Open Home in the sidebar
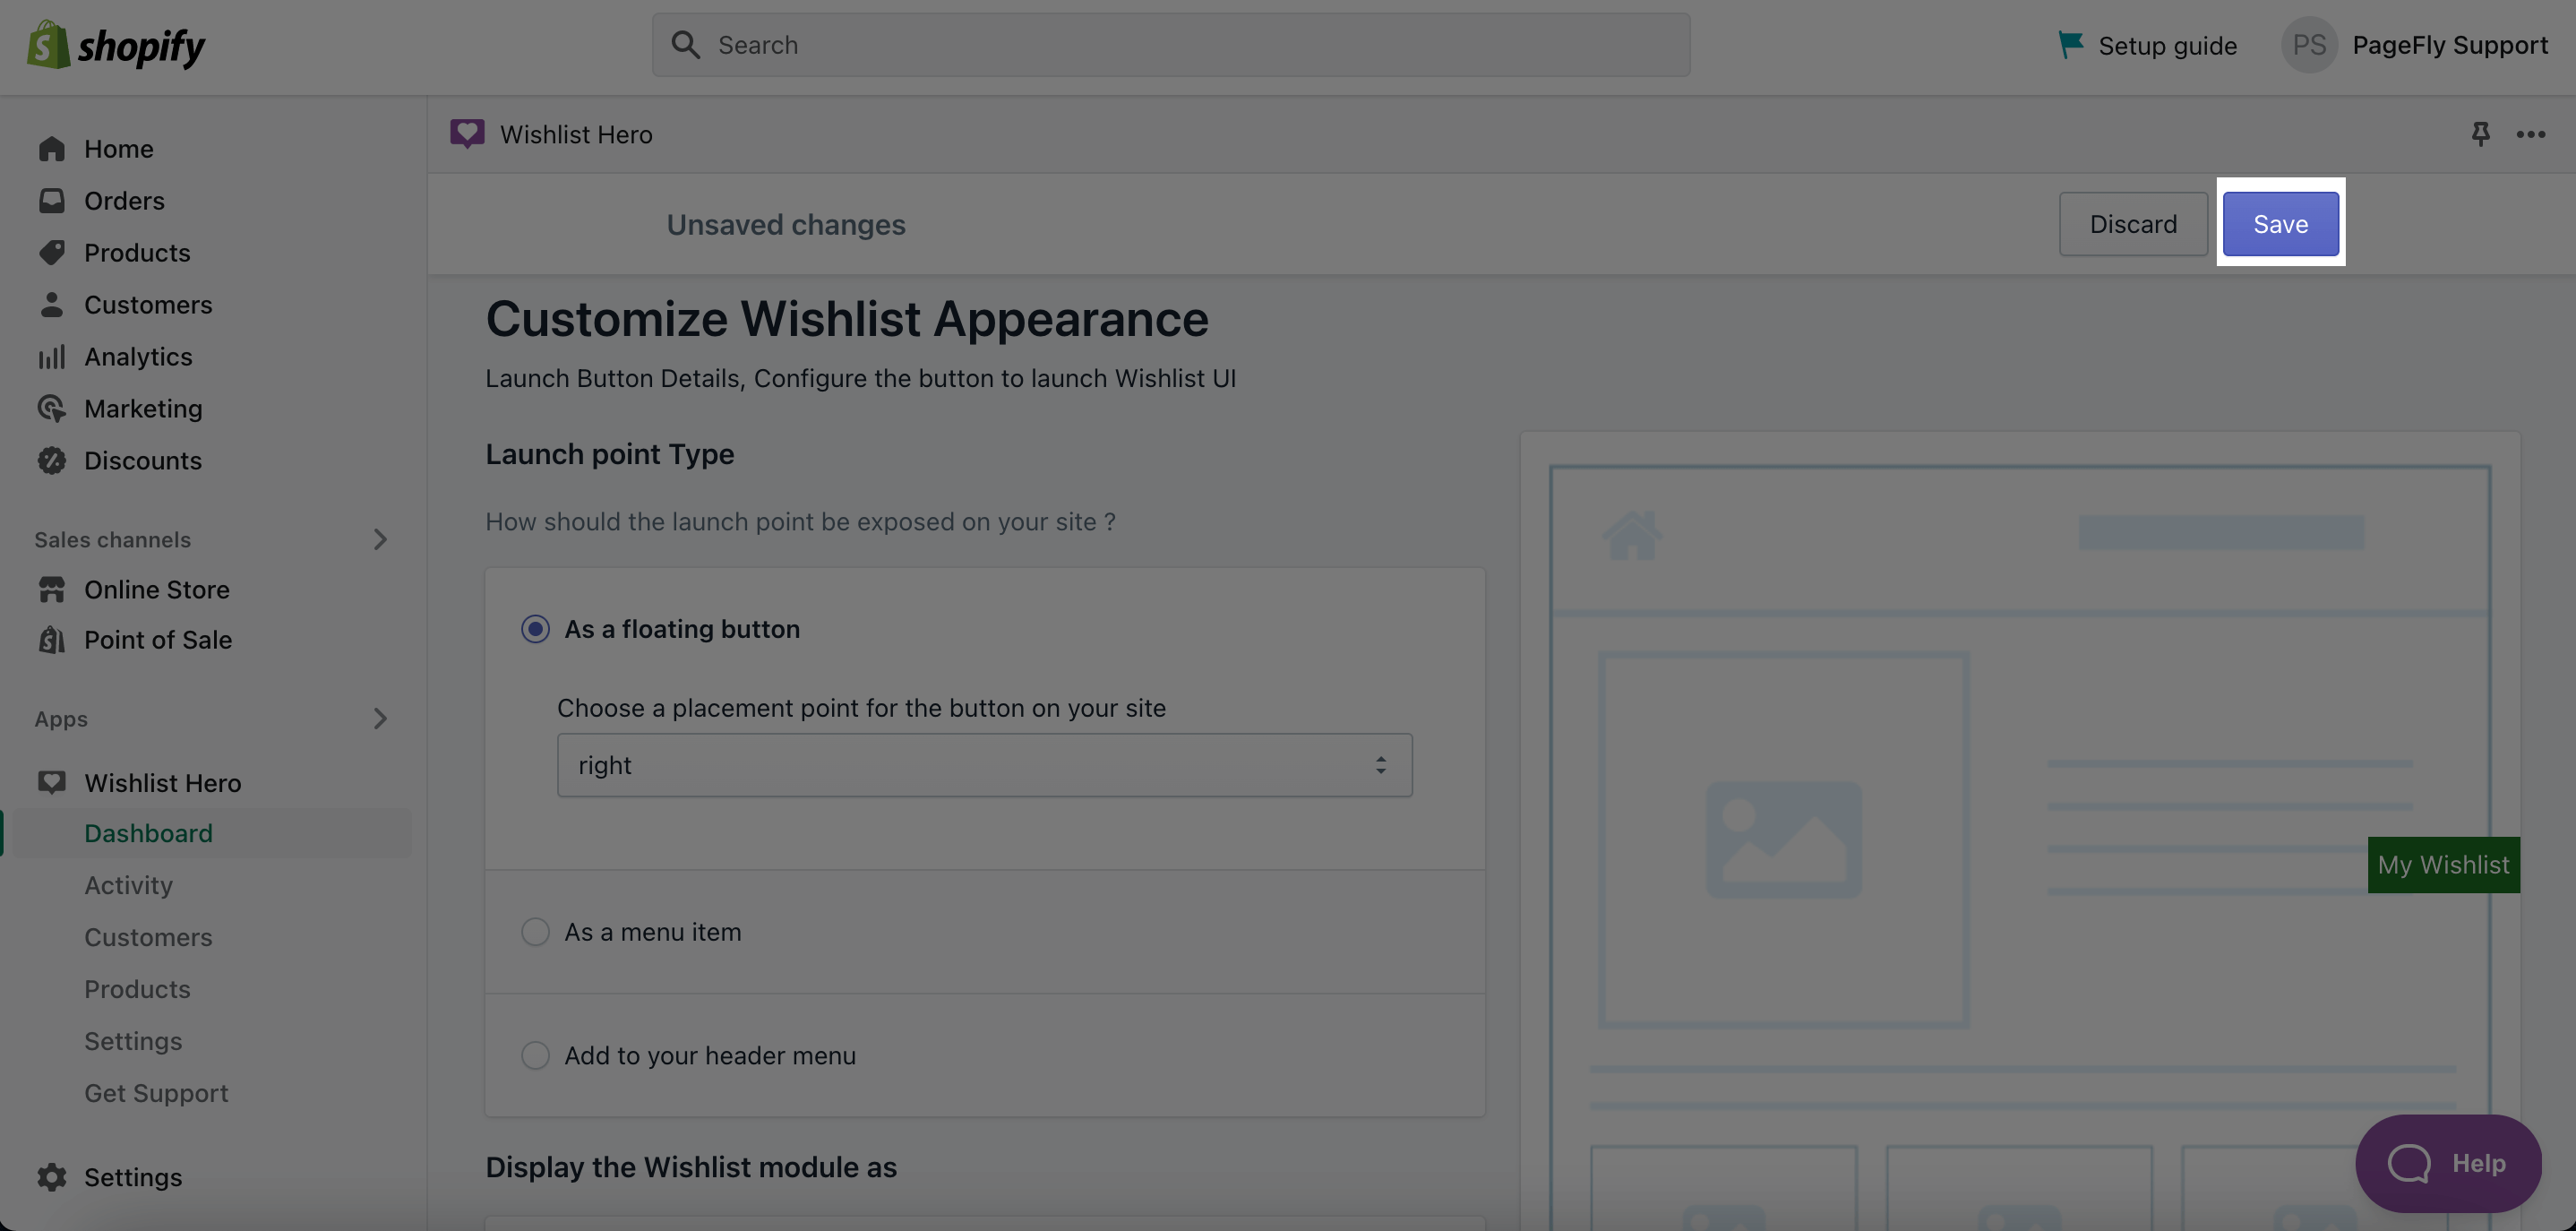2576x1231 pixels. 119,149
